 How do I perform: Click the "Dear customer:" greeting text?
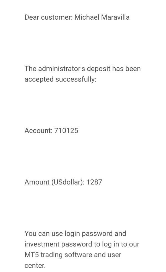[x=48, y=17]
